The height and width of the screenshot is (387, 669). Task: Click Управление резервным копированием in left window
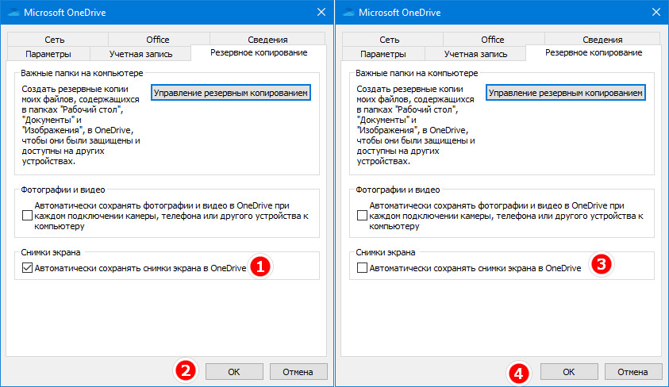click(230, 93)
